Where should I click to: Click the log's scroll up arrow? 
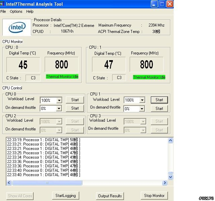(x=170, y=140)
